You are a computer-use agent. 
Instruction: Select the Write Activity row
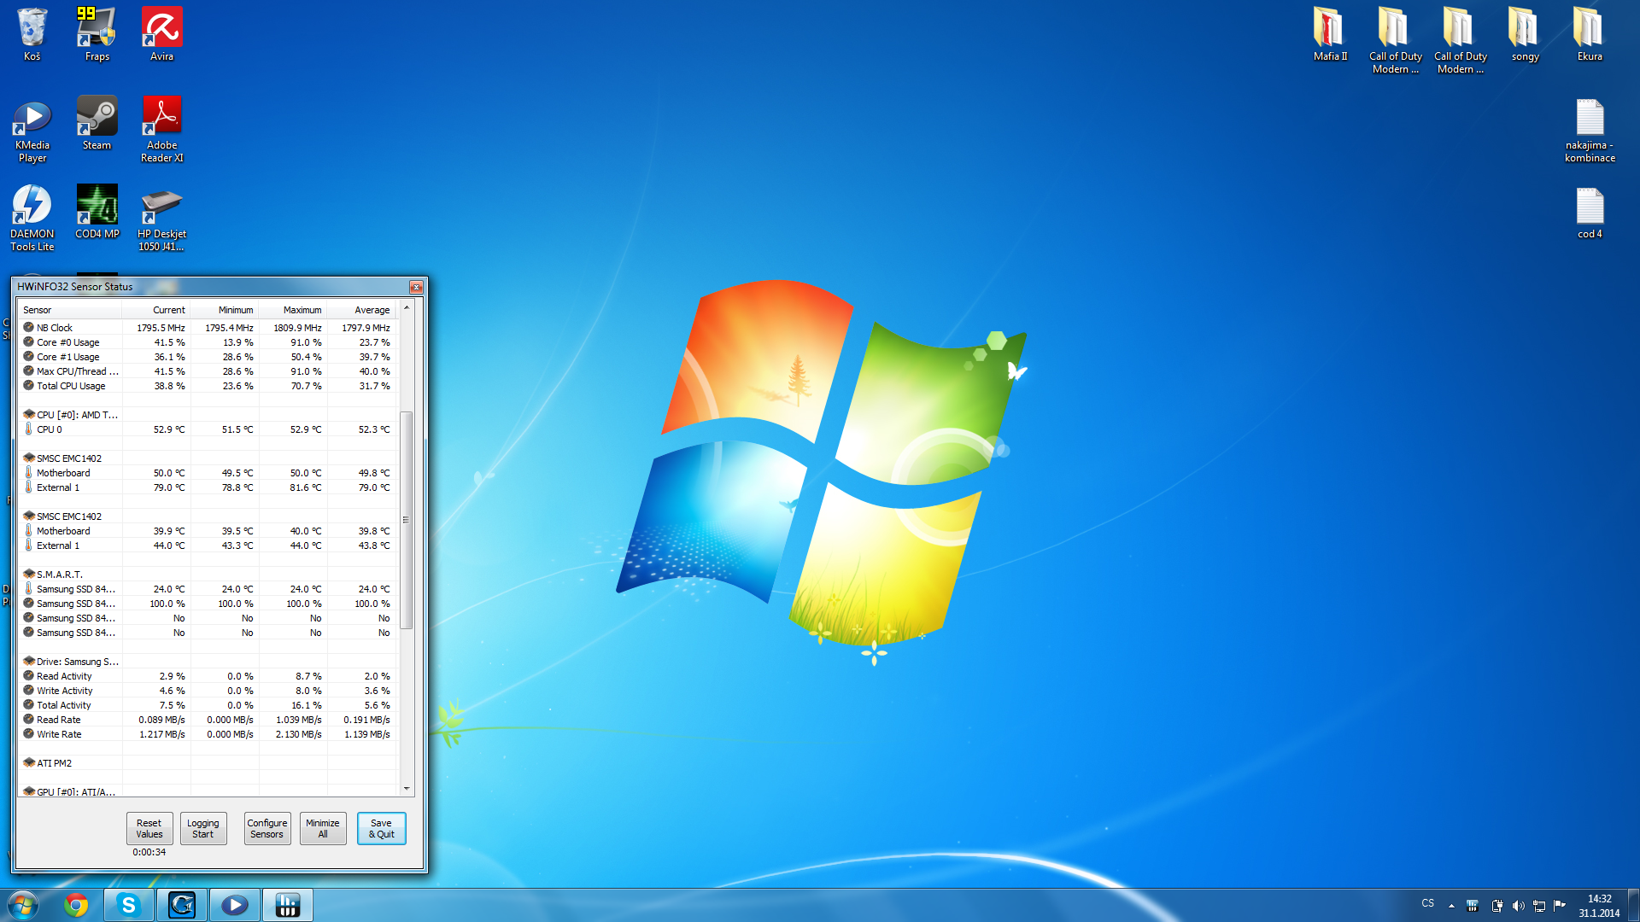[x=208, y=691]
